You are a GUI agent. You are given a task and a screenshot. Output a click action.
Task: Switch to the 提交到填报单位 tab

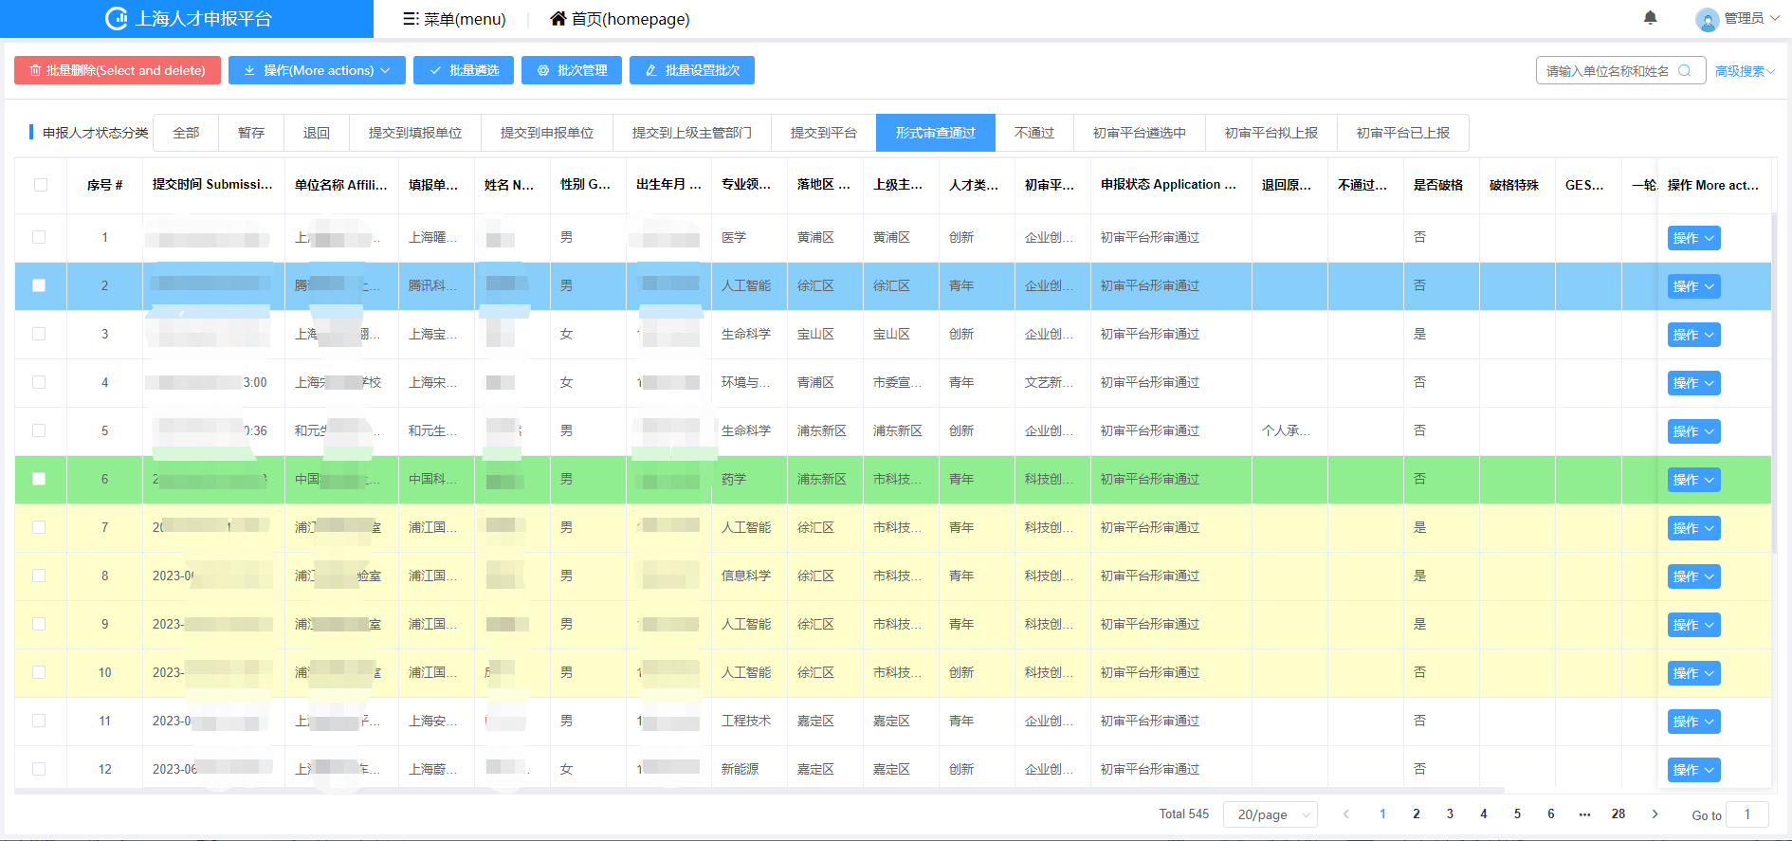tap(415, 133)
